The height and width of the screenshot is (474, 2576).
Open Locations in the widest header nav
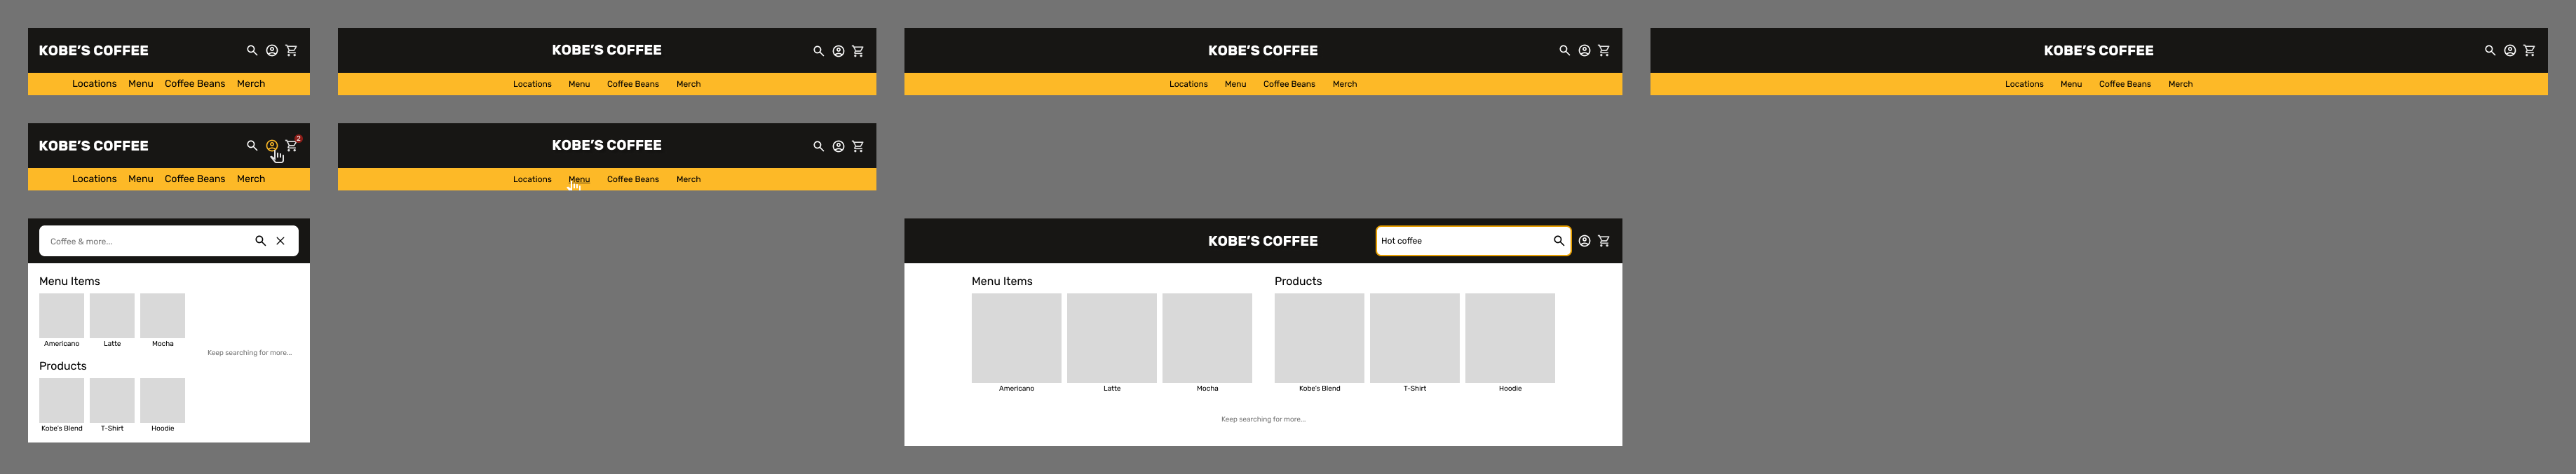tap(2024, 84)
